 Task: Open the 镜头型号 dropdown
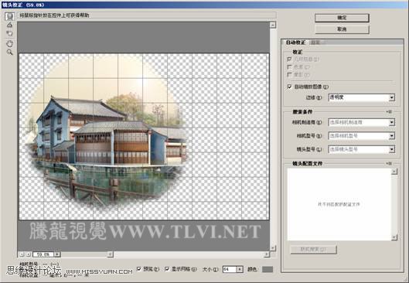[362, 149]
